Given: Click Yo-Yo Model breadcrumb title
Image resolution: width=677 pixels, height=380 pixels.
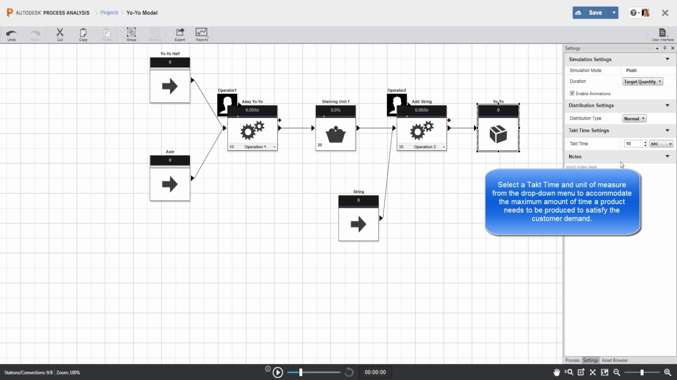Looking at the screenshot, I should [142, 13].
